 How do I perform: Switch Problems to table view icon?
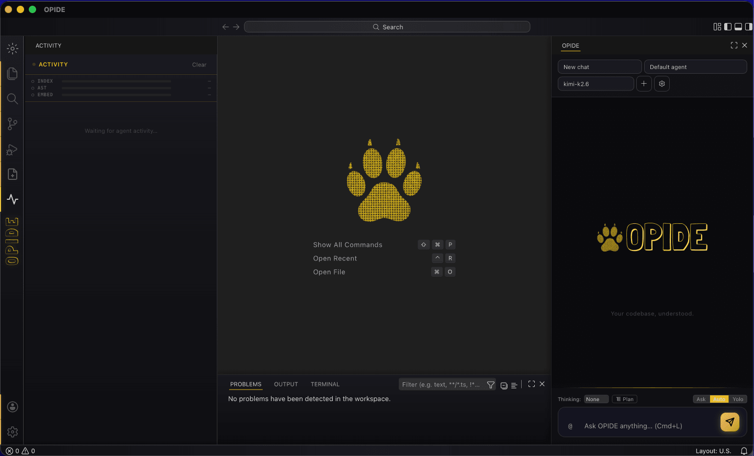(514, 385)
